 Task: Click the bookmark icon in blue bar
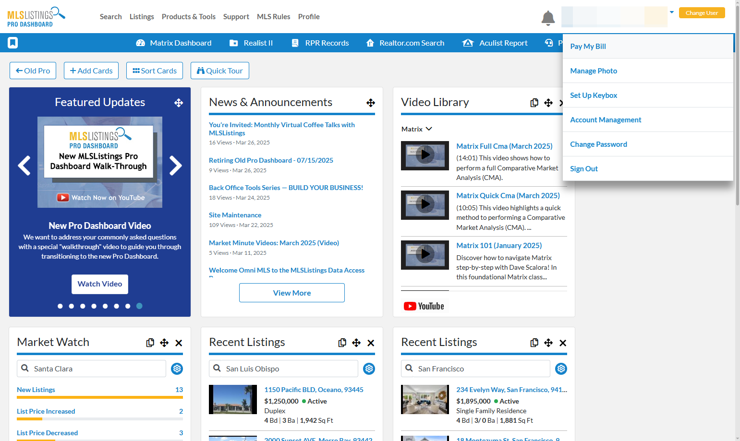pos(13,43)
